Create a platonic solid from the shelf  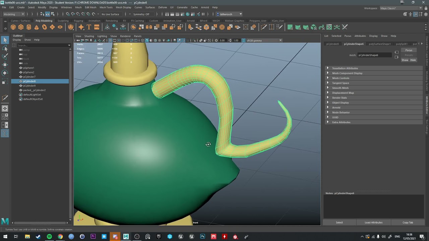coord(71,27)
